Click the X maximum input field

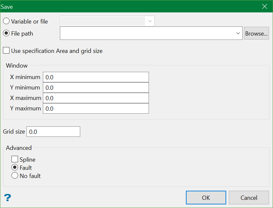point(96,98)
